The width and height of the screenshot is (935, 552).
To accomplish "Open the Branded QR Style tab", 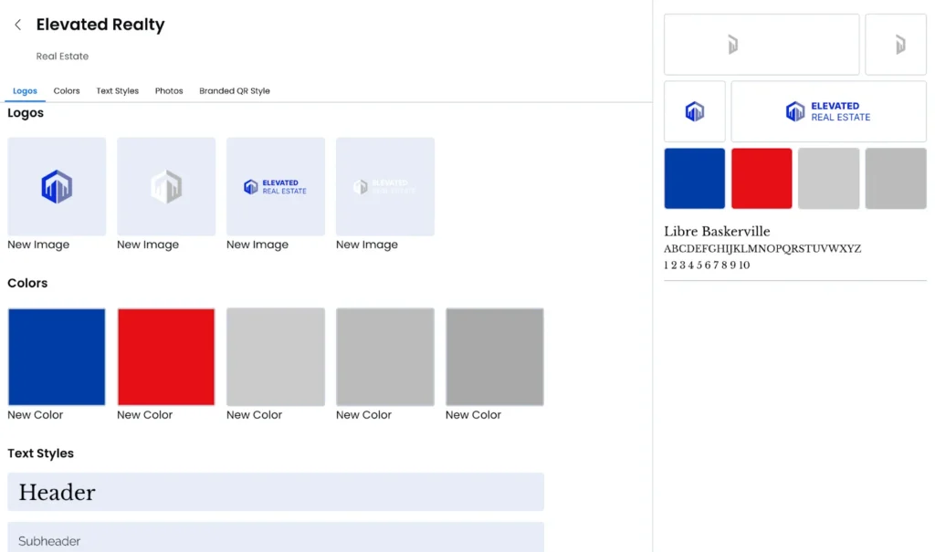I will pos(235,91).
